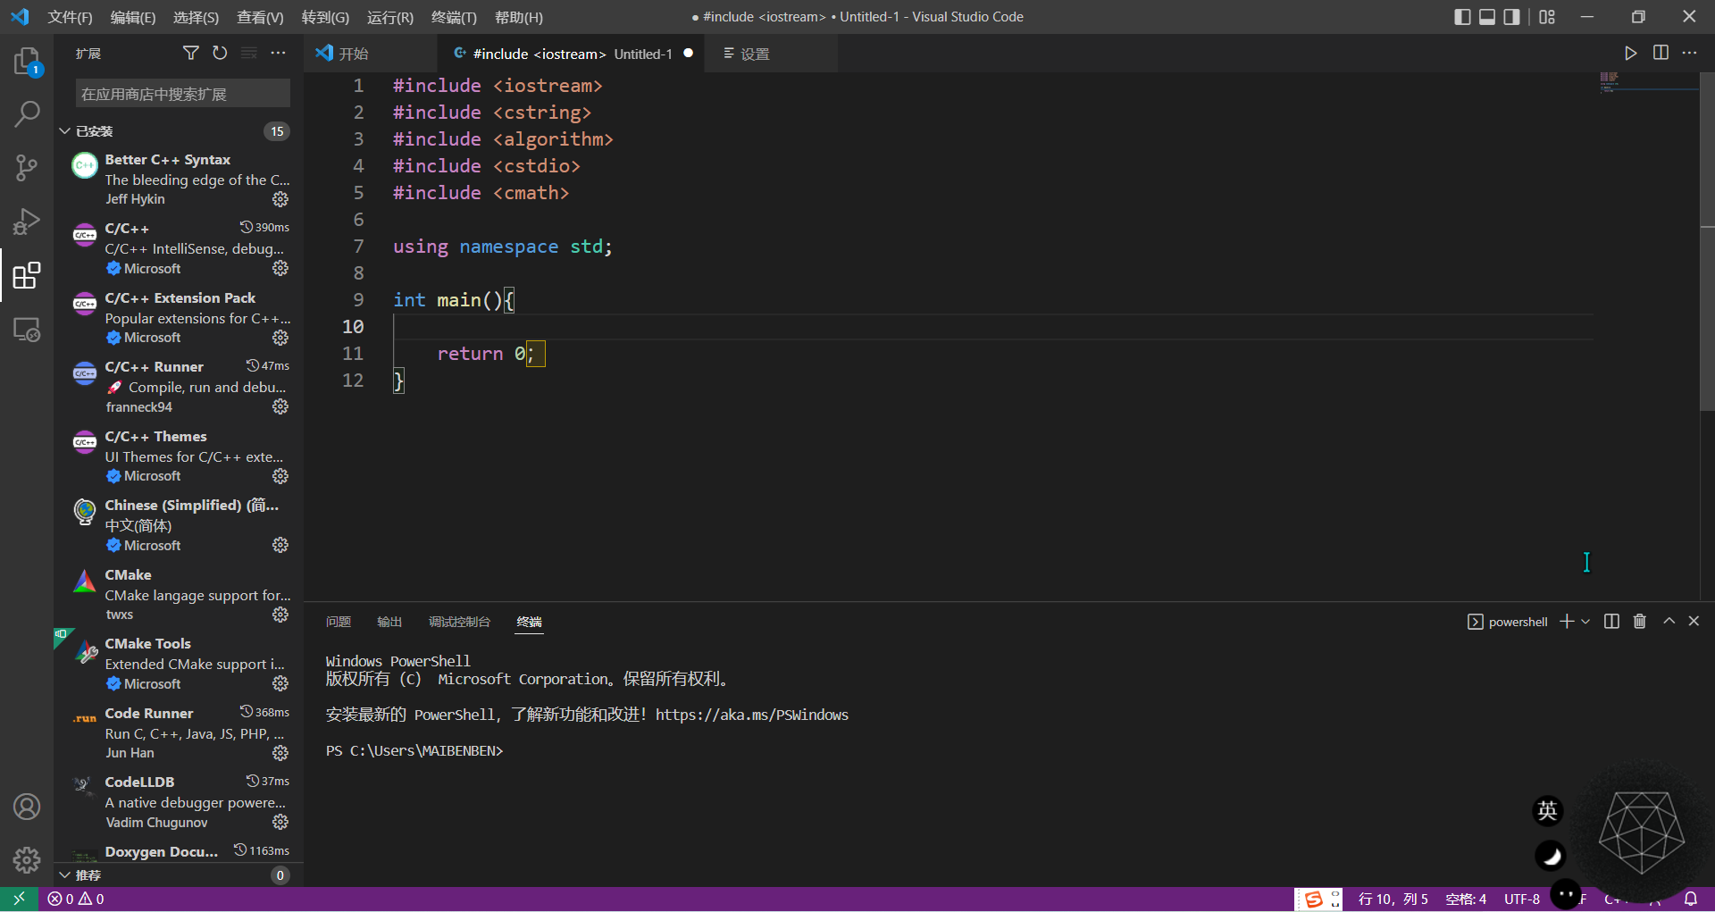Click line and column indicator in status bar
Screen dimensions: 1715x912
point(1393,899)
